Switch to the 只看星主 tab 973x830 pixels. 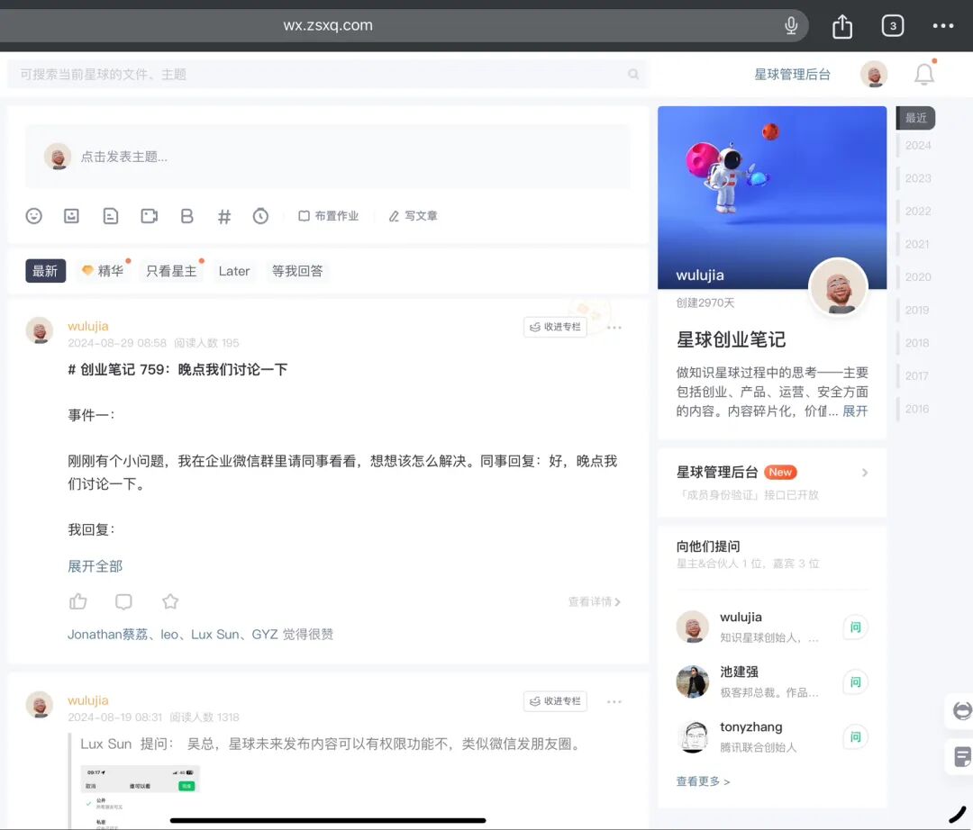click(x=171, y=271)
